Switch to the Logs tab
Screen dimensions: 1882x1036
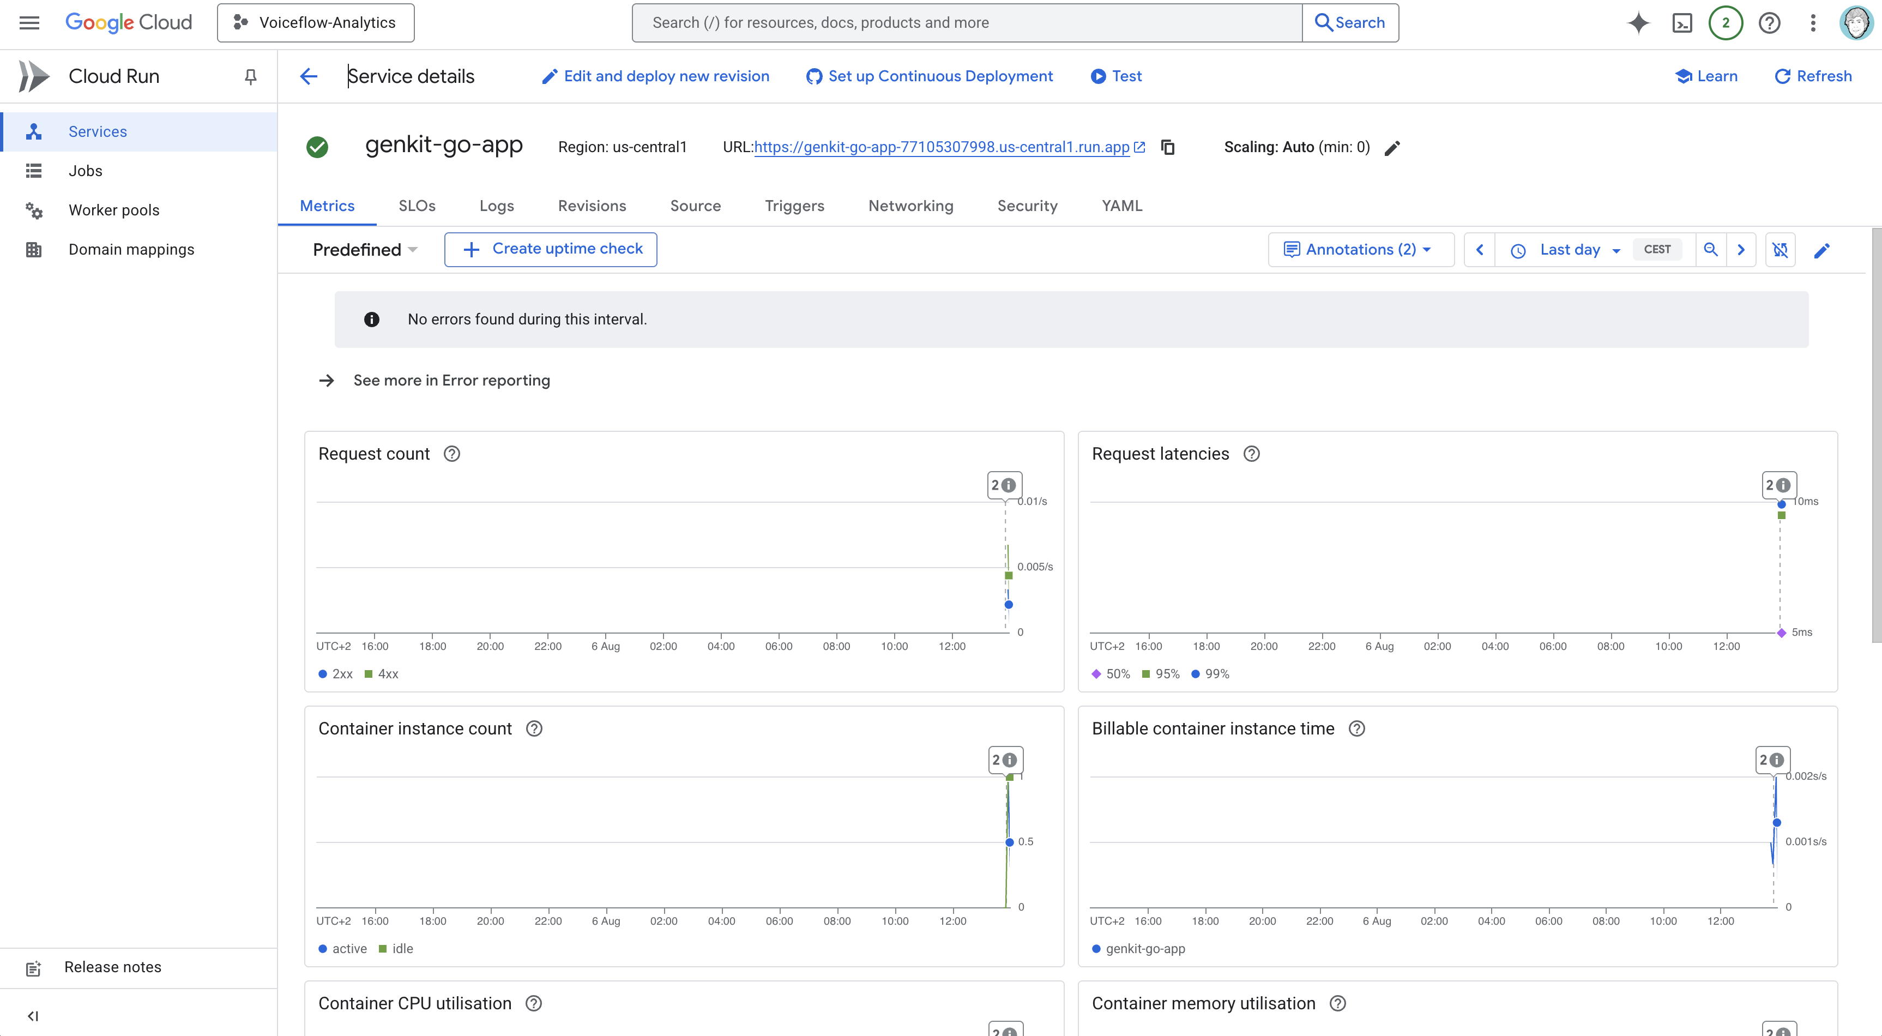(497, 206)
